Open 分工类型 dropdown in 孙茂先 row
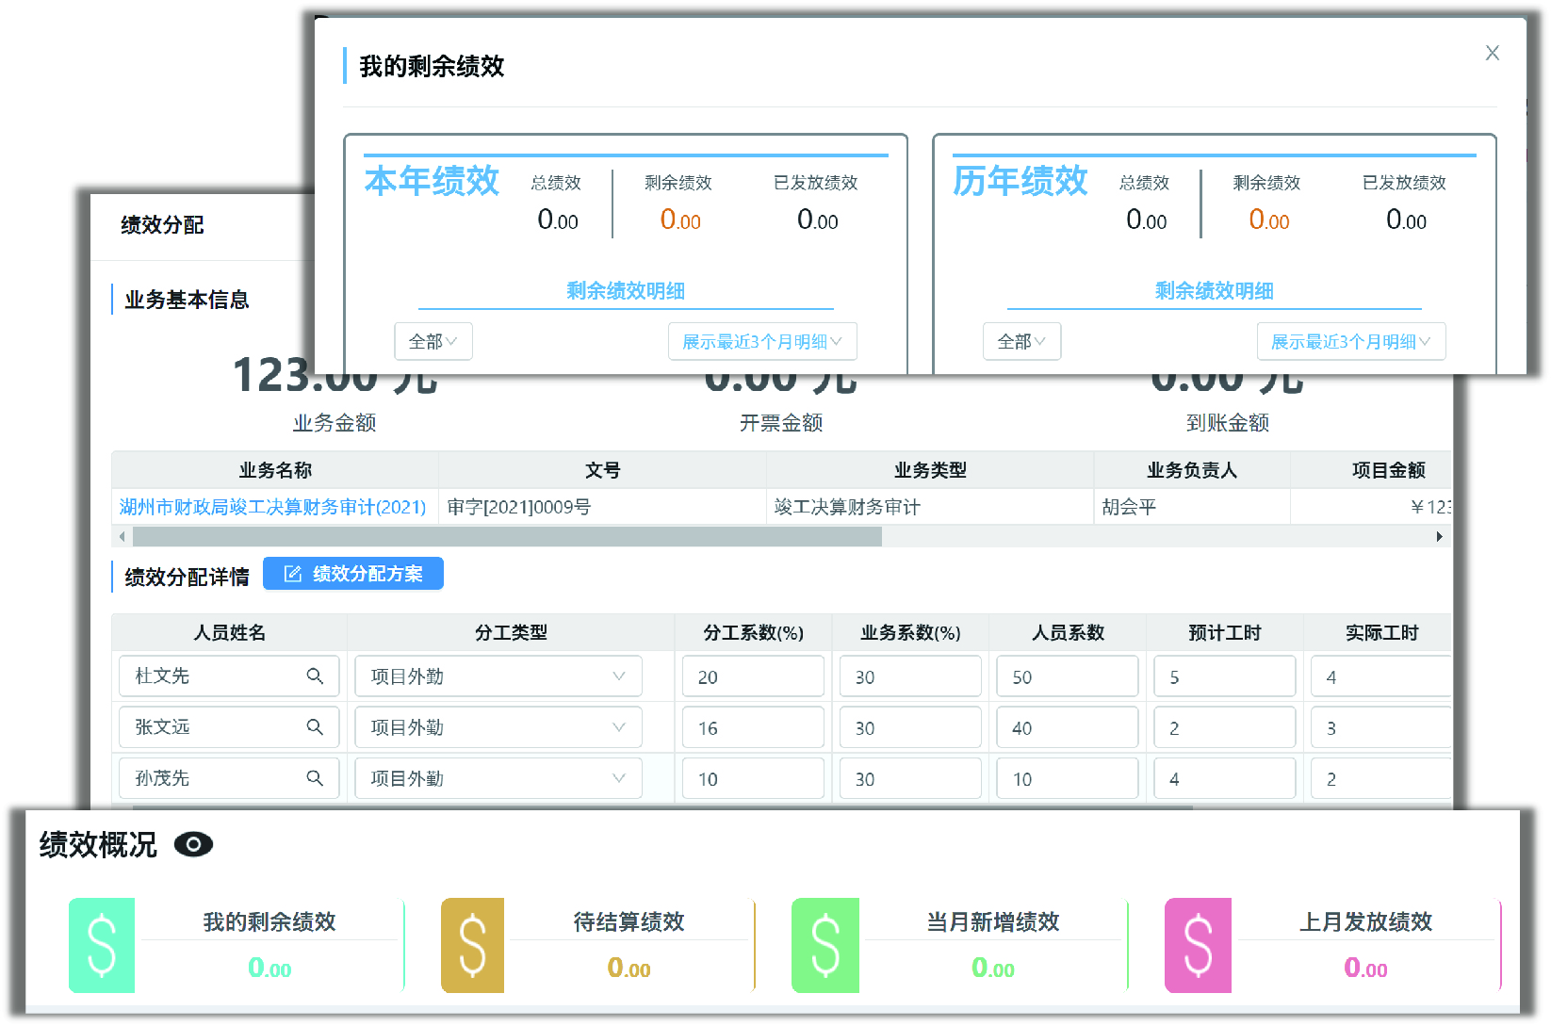The image size is (1551, 1026). (498, 778)
